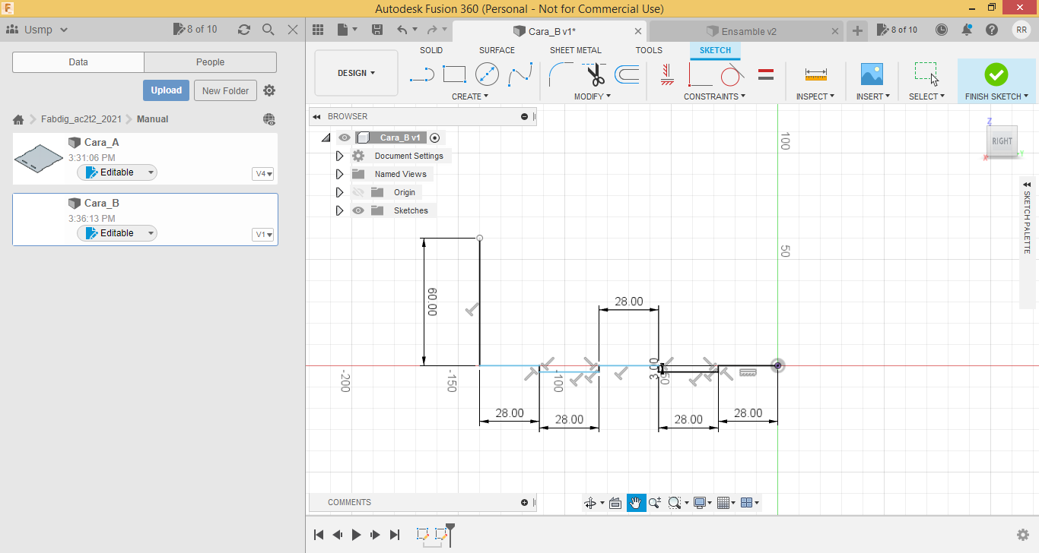This screenshot has height=553, width=1039.
Task: Play the timeline
Action: pos(356,535)
